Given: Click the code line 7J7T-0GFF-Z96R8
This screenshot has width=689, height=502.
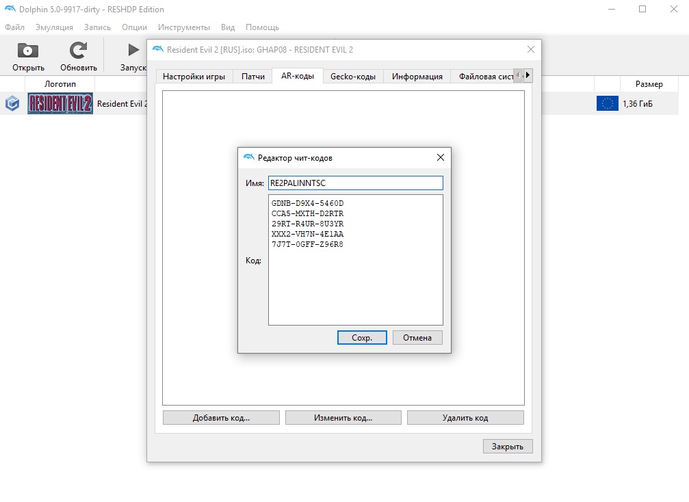Looking at the screenshot, I should [x=308, y=244].
